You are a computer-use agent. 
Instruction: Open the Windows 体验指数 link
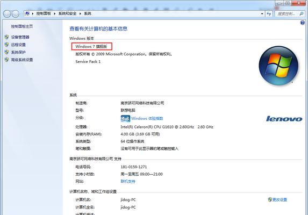click(147, 118)
